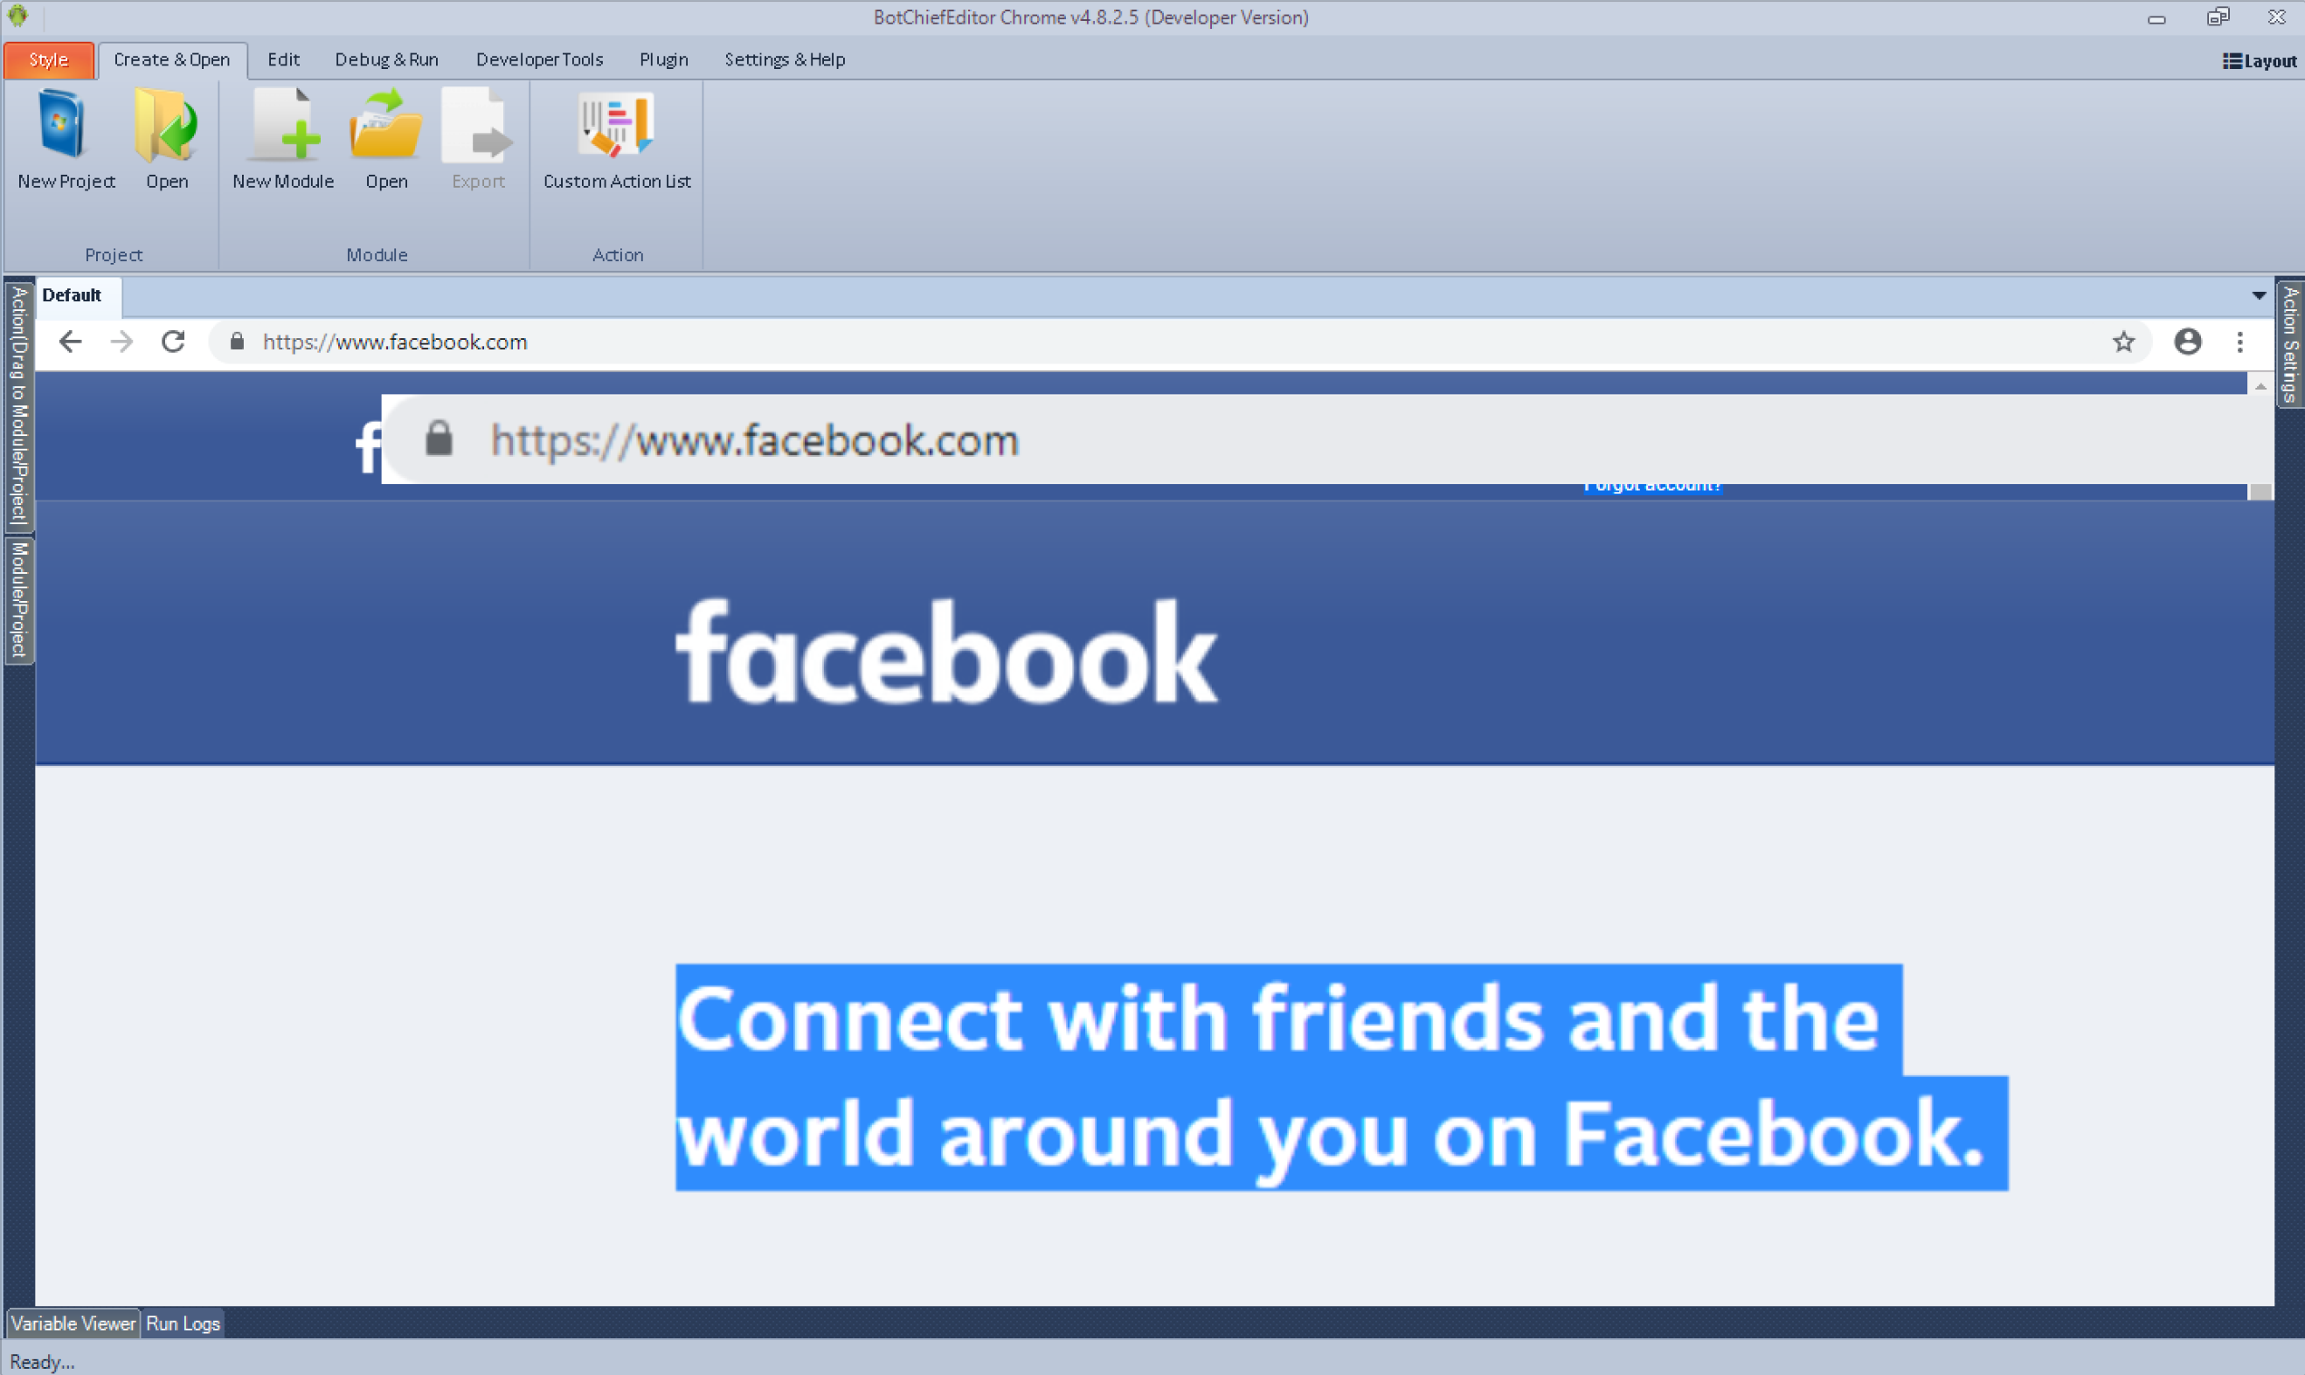Screen dimensions: 2305x1375
Task: Click the browser address bar URL
Action: [395, 342]
